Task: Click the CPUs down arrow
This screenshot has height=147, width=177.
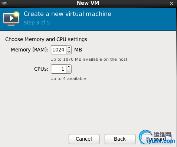Action: coord(69,71)
